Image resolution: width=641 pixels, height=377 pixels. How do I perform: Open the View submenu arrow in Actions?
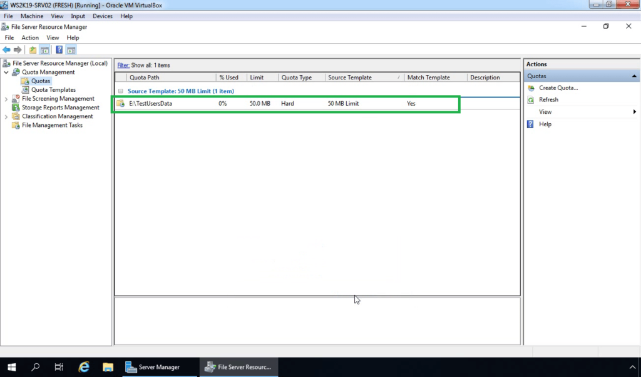tap(635, 111)
